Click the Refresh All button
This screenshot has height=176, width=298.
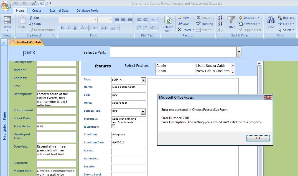pyautogui.click(x=168, y=24)
